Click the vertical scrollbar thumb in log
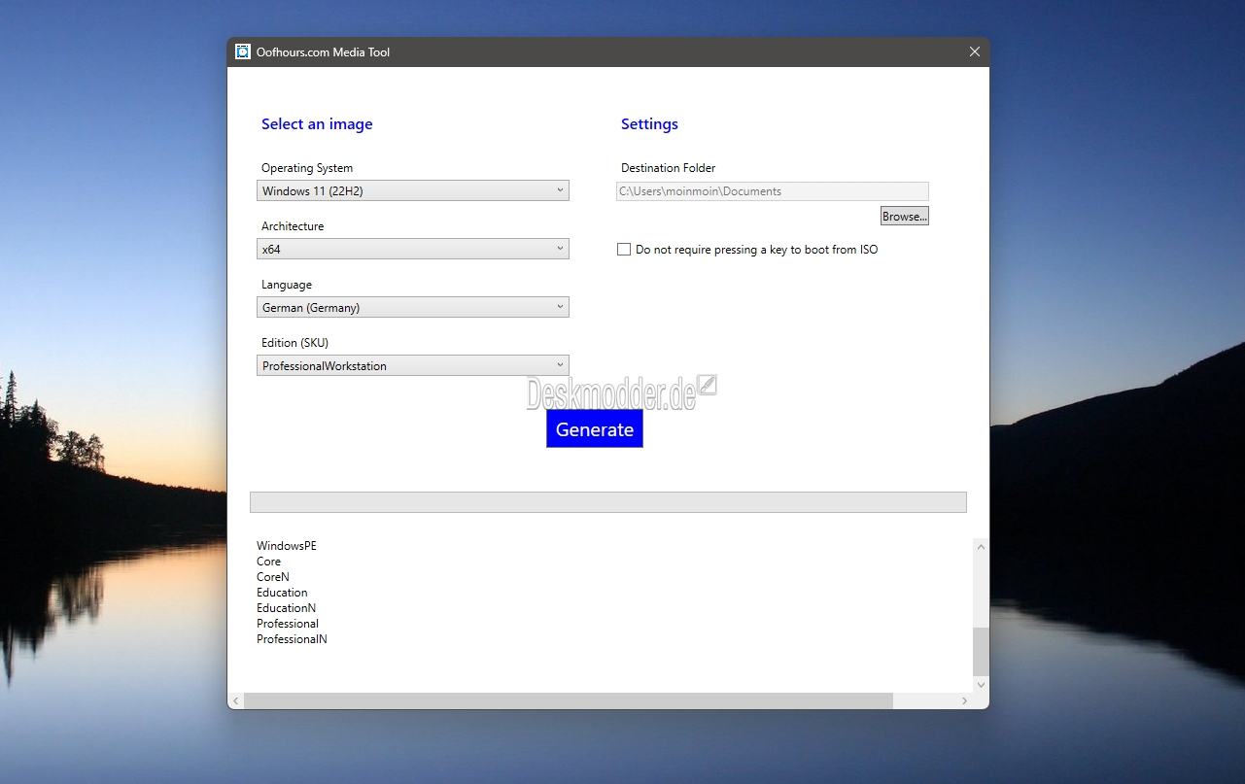Viewport: 1245px width, 784px height. coord(981,652)
